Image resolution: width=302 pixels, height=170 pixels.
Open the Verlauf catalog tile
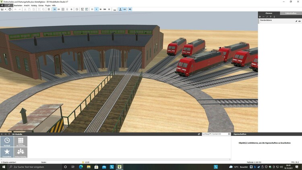click(x=7, y=141)
